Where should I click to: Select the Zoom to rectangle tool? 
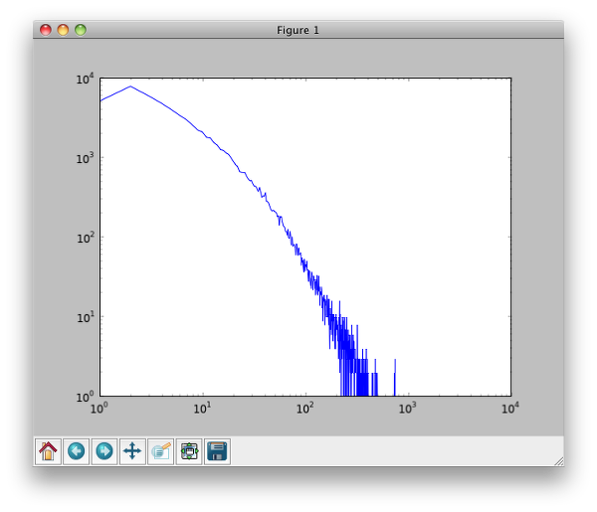click(x=160, y=451)
